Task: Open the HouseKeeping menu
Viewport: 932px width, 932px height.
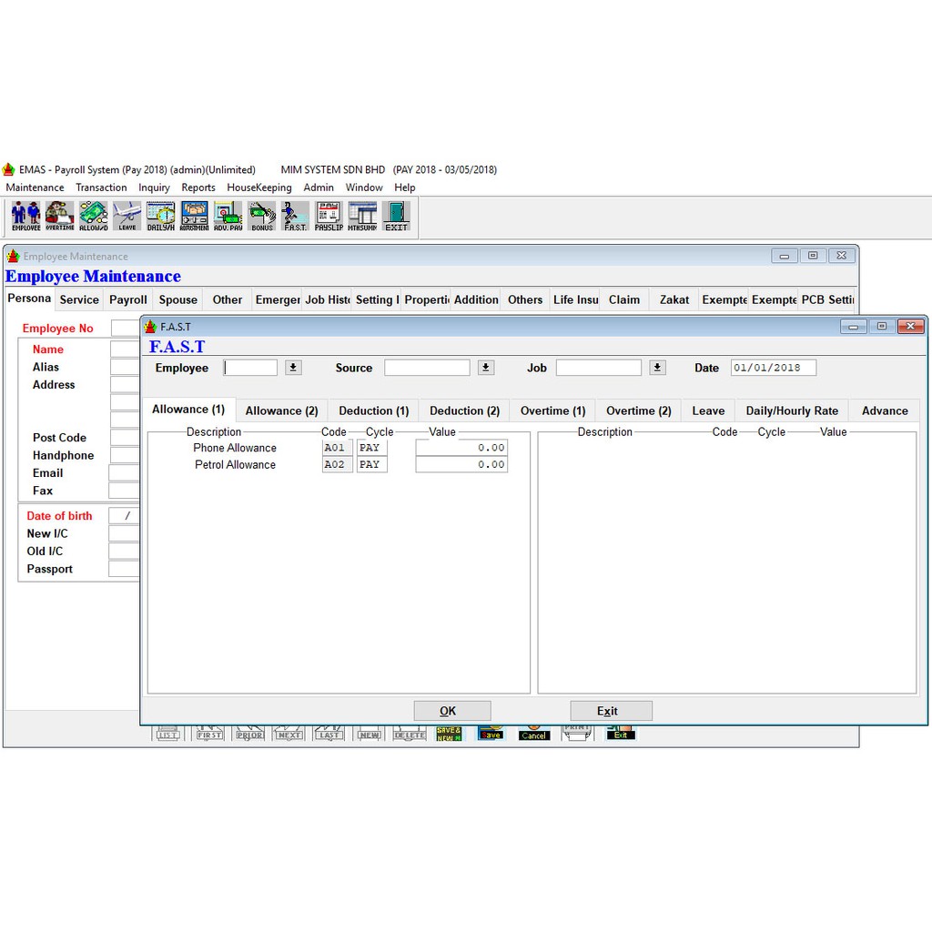Action: point(258,187)
